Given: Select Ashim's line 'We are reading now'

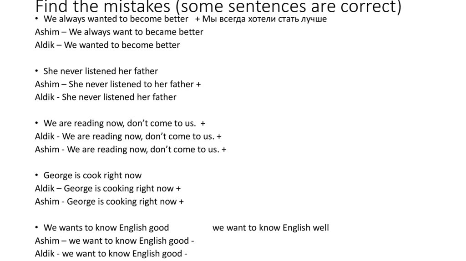Looking at the screenshot, I should coord(131,149).
